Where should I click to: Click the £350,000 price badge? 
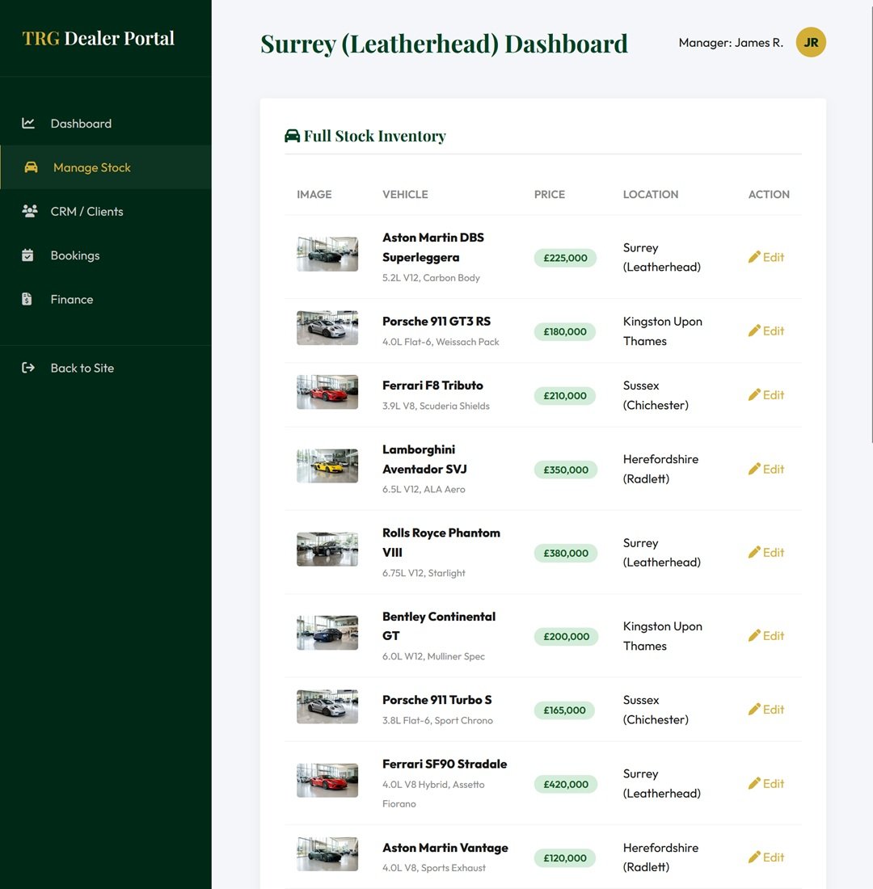pyautogui.click(x=566, y=470)
